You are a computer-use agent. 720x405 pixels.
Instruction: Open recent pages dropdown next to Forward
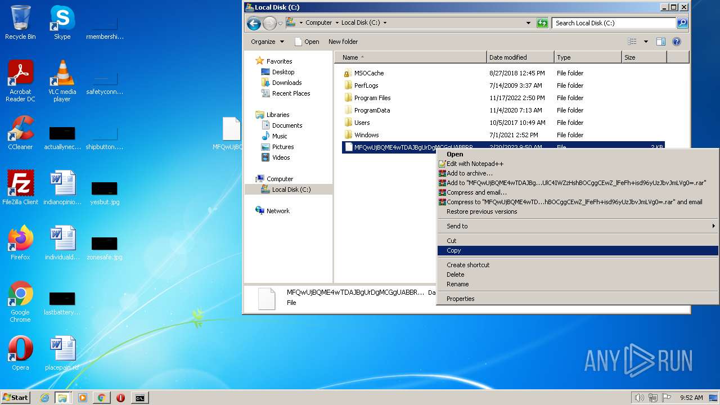pyautogui.click(x=280, y=23)
